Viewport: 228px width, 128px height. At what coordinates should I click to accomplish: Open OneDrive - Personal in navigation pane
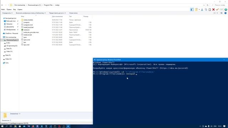(x=12, y=33)
